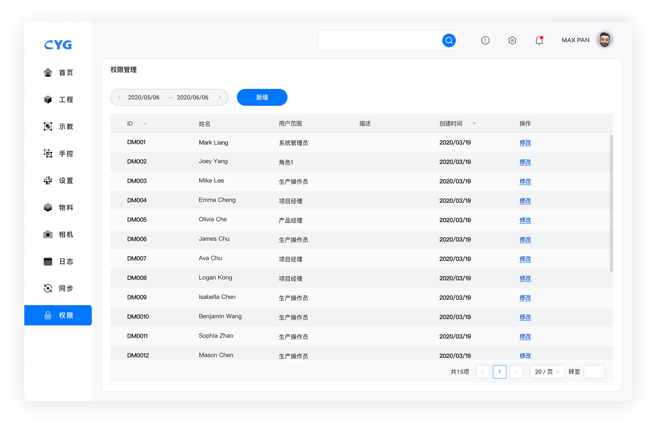This screenshot has width=656, height=428.
Task: Click the 新增 button
Action: point(262,97)
